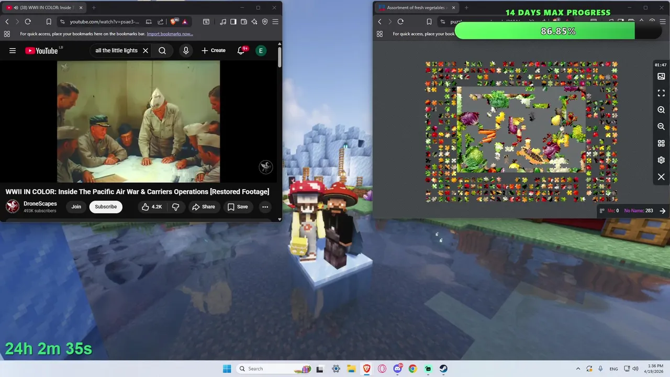
Task: Show hidden system tray icons
Action: [578, 369]
